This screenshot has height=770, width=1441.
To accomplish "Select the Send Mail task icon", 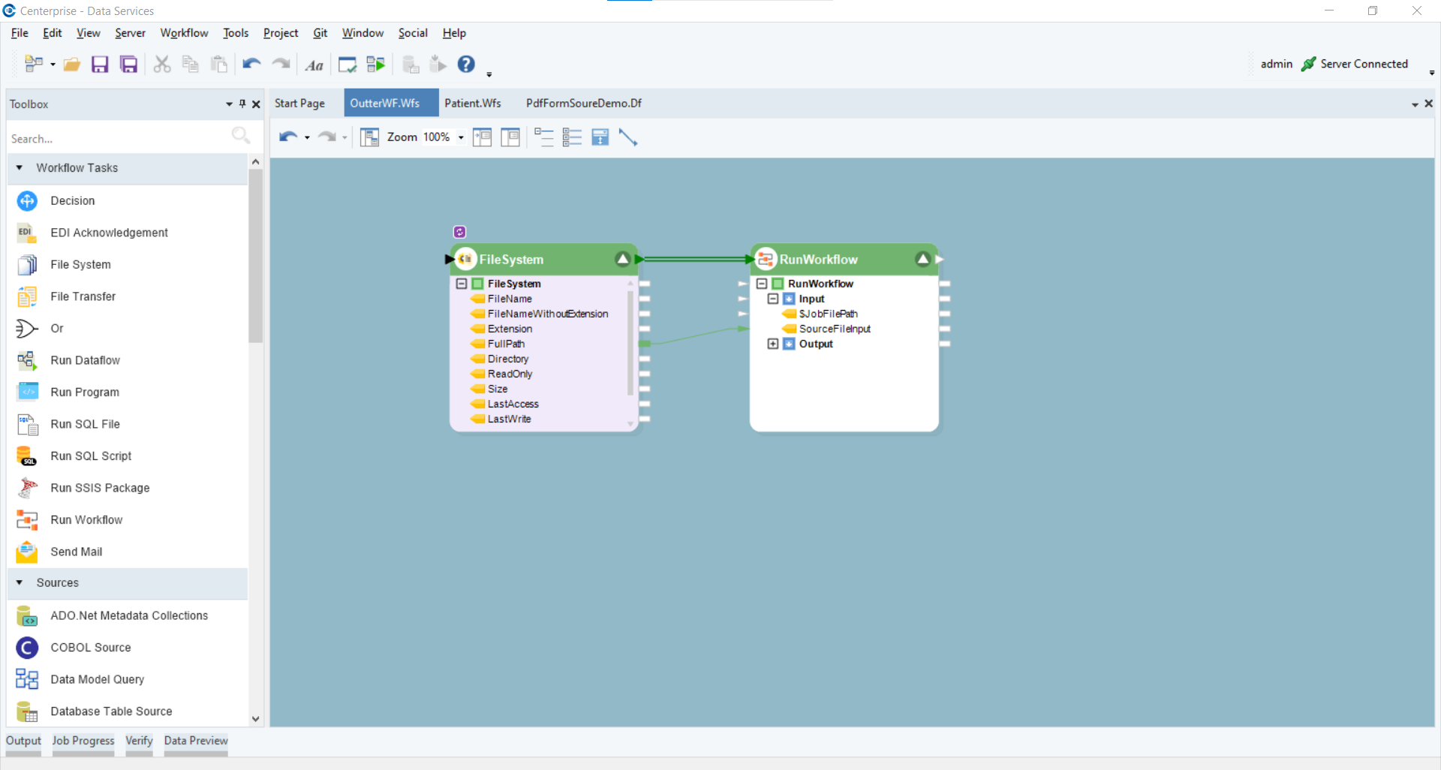I will coord(27,552).
